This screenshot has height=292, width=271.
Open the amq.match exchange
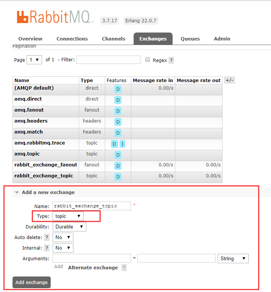[28, 132]
